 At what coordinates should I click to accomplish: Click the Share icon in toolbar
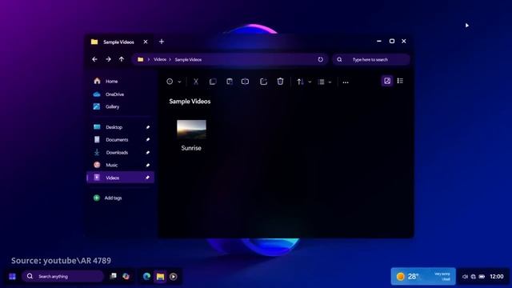(x=263, y=82)
